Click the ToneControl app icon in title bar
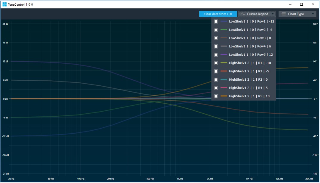This screenshot has height=183, width=320. (4, 4)
